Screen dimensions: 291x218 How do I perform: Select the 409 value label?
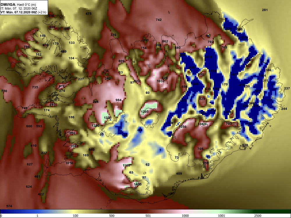pyautogui.click(x=179, y=174)
